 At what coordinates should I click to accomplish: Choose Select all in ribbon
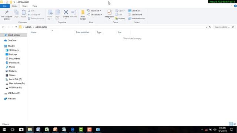(134, 11)
